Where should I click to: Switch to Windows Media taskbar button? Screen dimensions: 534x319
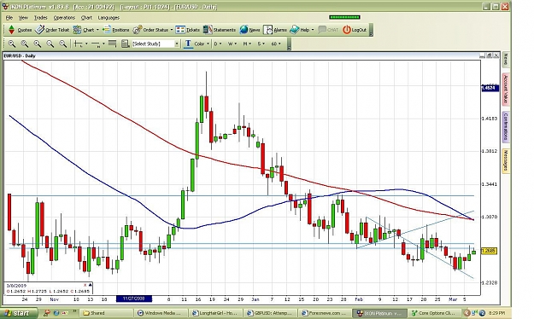(161, 313)
